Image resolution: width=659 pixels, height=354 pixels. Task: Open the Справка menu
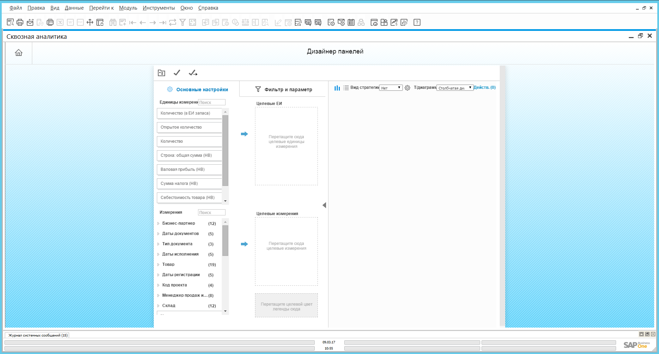(208, 8)
